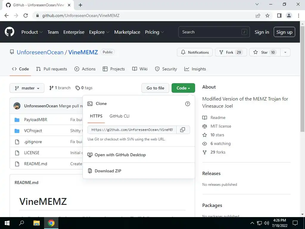Click the clone URL text field

click(x=132, y=130)
